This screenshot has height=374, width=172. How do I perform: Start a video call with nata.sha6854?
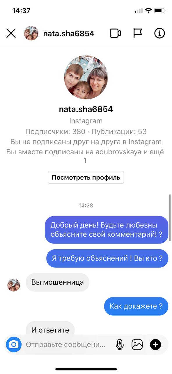point(115,33)
